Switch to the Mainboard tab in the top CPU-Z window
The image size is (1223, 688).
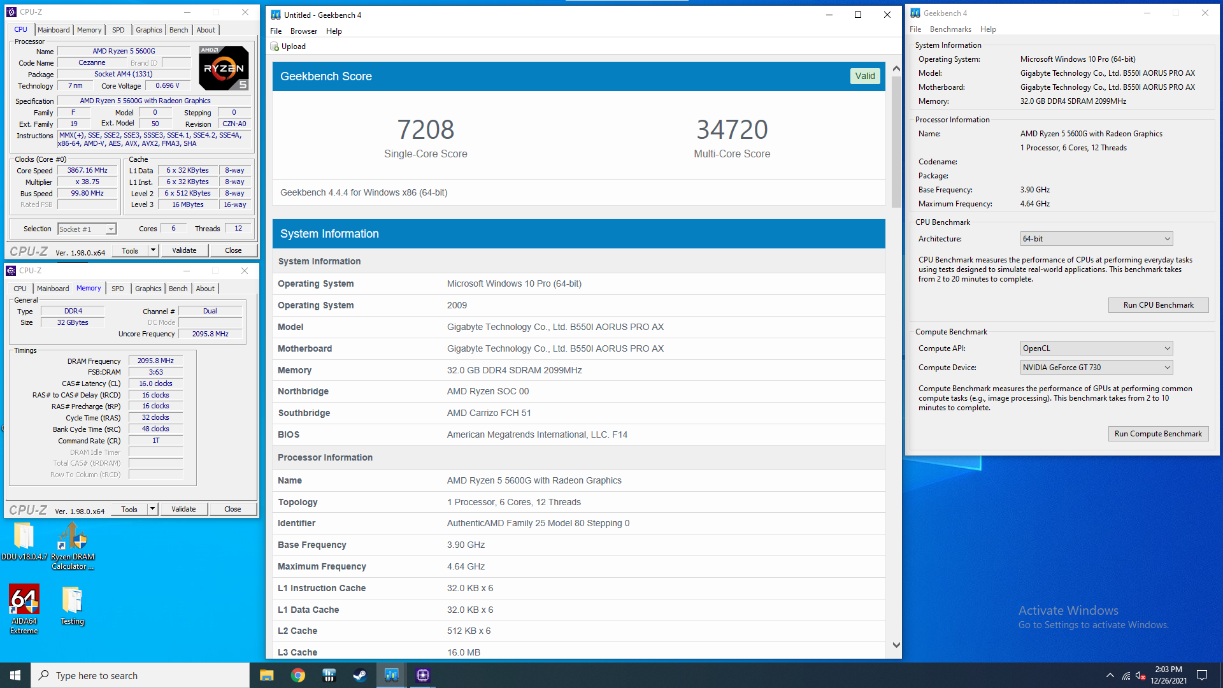click(54, 30)
